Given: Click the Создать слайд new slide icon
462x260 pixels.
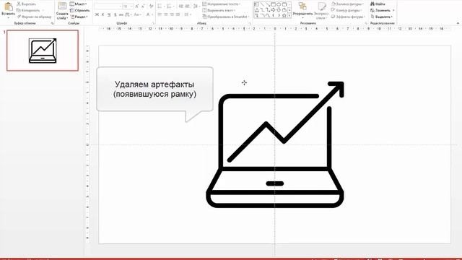Looking at the screenshot, I should click(x=62, y=6).
